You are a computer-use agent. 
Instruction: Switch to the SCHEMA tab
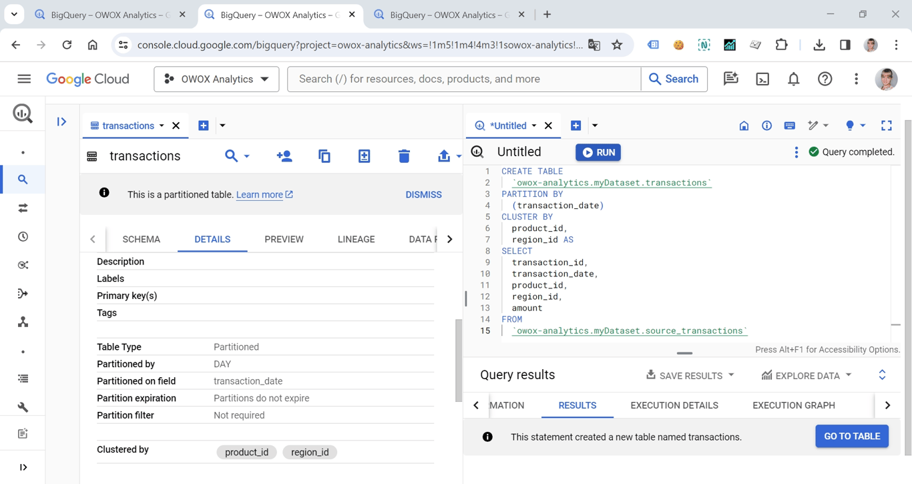coord(142,239)
